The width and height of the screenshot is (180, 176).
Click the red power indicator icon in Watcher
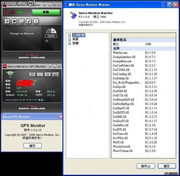tap(6, 12)
